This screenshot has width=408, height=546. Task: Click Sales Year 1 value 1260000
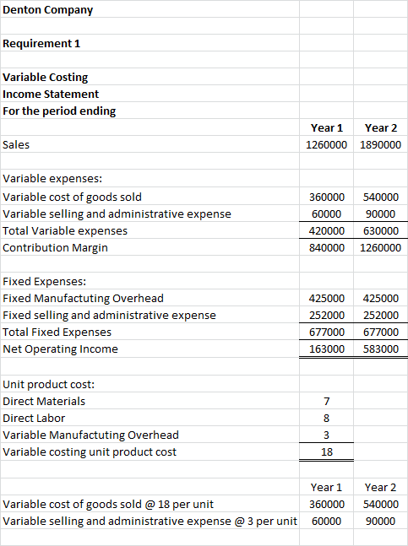coord(326,144)
